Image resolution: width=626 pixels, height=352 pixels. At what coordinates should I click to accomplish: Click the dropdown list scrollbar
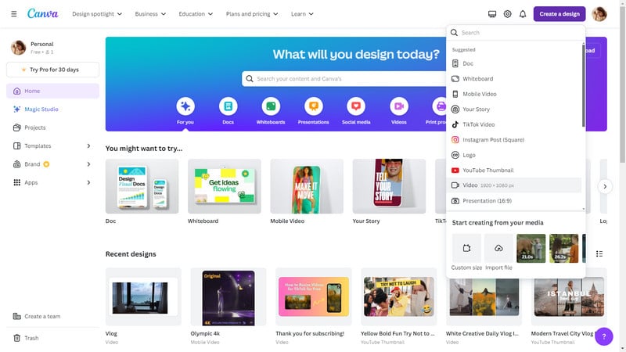pos(583,85)
